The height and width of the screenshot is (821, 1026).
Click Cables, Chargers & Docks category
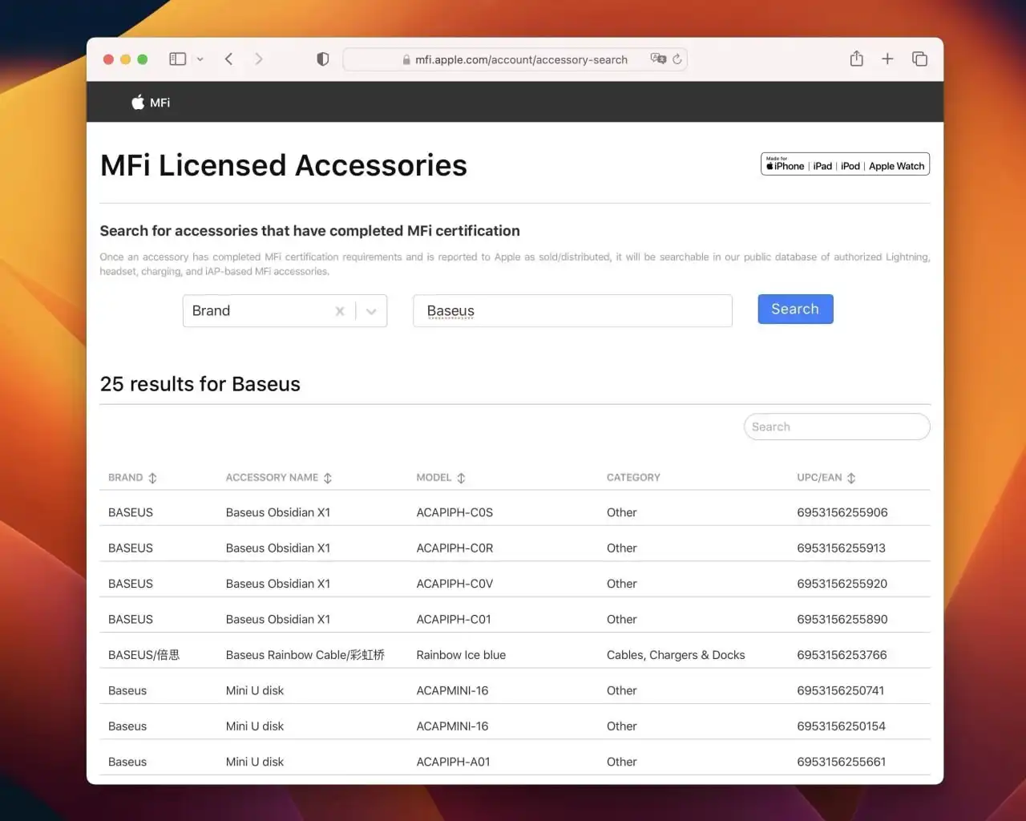676,655
